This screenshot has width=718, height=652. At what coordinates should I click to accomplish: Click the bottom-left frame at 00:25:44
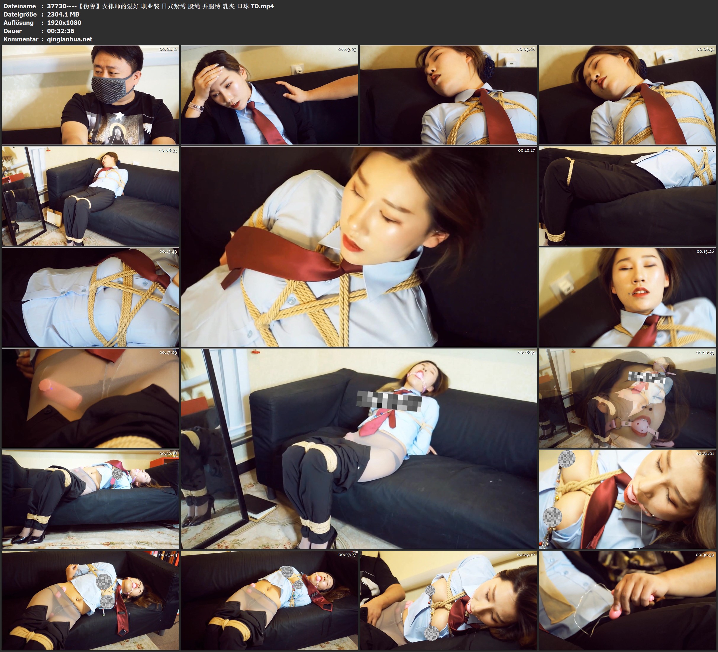(x=91, y=600)
